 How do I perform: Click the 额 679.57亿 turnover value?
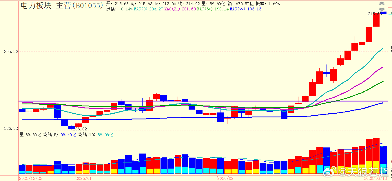pos(240,4)
